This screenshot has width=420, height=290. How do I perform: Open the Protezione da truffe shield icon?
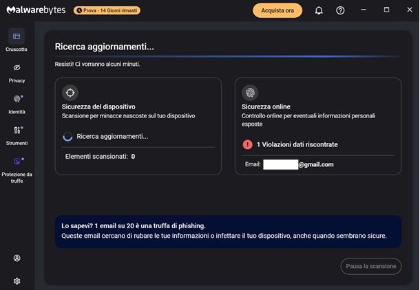(x=17, y=161)
